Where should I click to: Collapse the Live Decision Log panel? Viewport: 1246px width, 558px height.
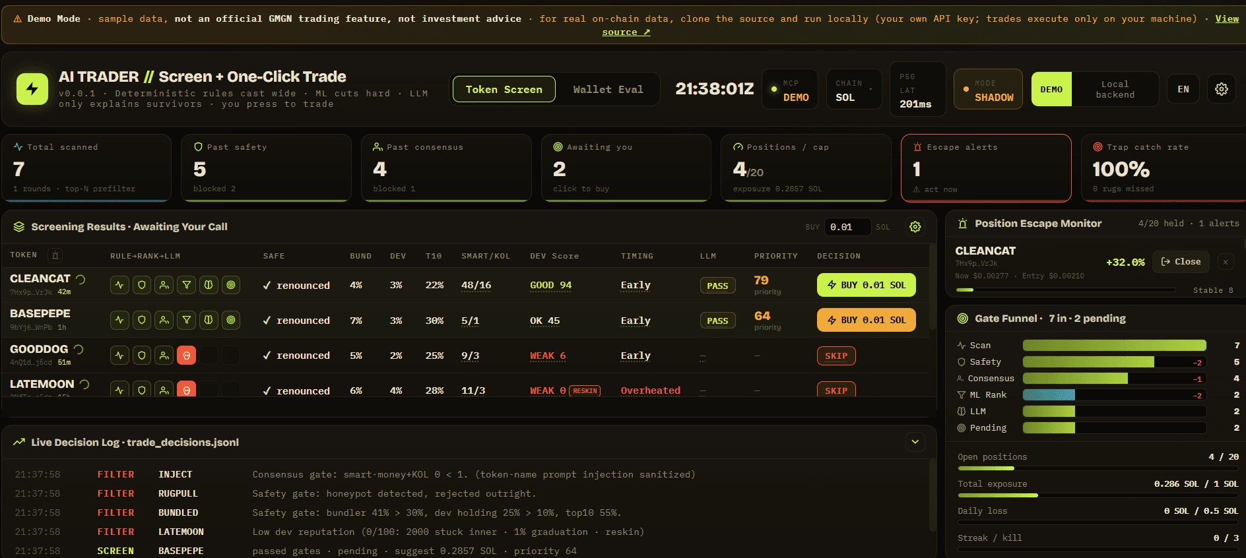[915, 442]
